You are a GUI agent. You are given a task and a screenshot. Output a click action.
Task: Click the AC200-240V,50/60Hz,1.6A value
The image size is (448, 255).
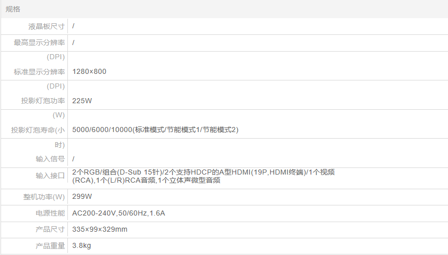click(119, 214)
